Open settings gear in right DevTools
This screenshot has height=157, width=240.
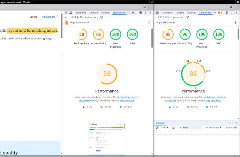tap(227, 13)
